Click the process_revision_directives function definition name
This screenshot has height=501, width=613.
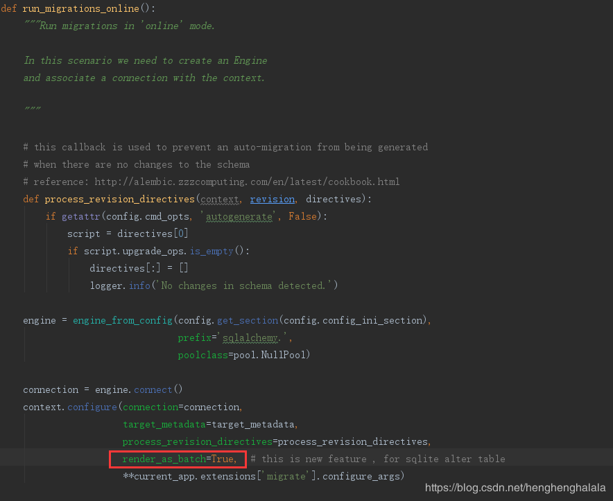[119, 200]
